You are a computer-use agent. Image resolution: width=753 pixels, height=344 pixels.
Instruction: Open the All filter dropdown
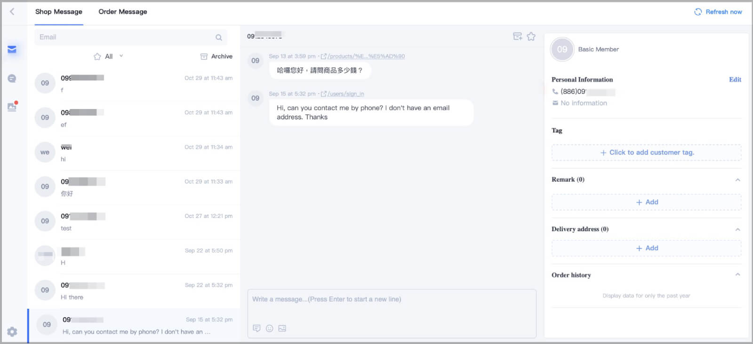(109, 56)
